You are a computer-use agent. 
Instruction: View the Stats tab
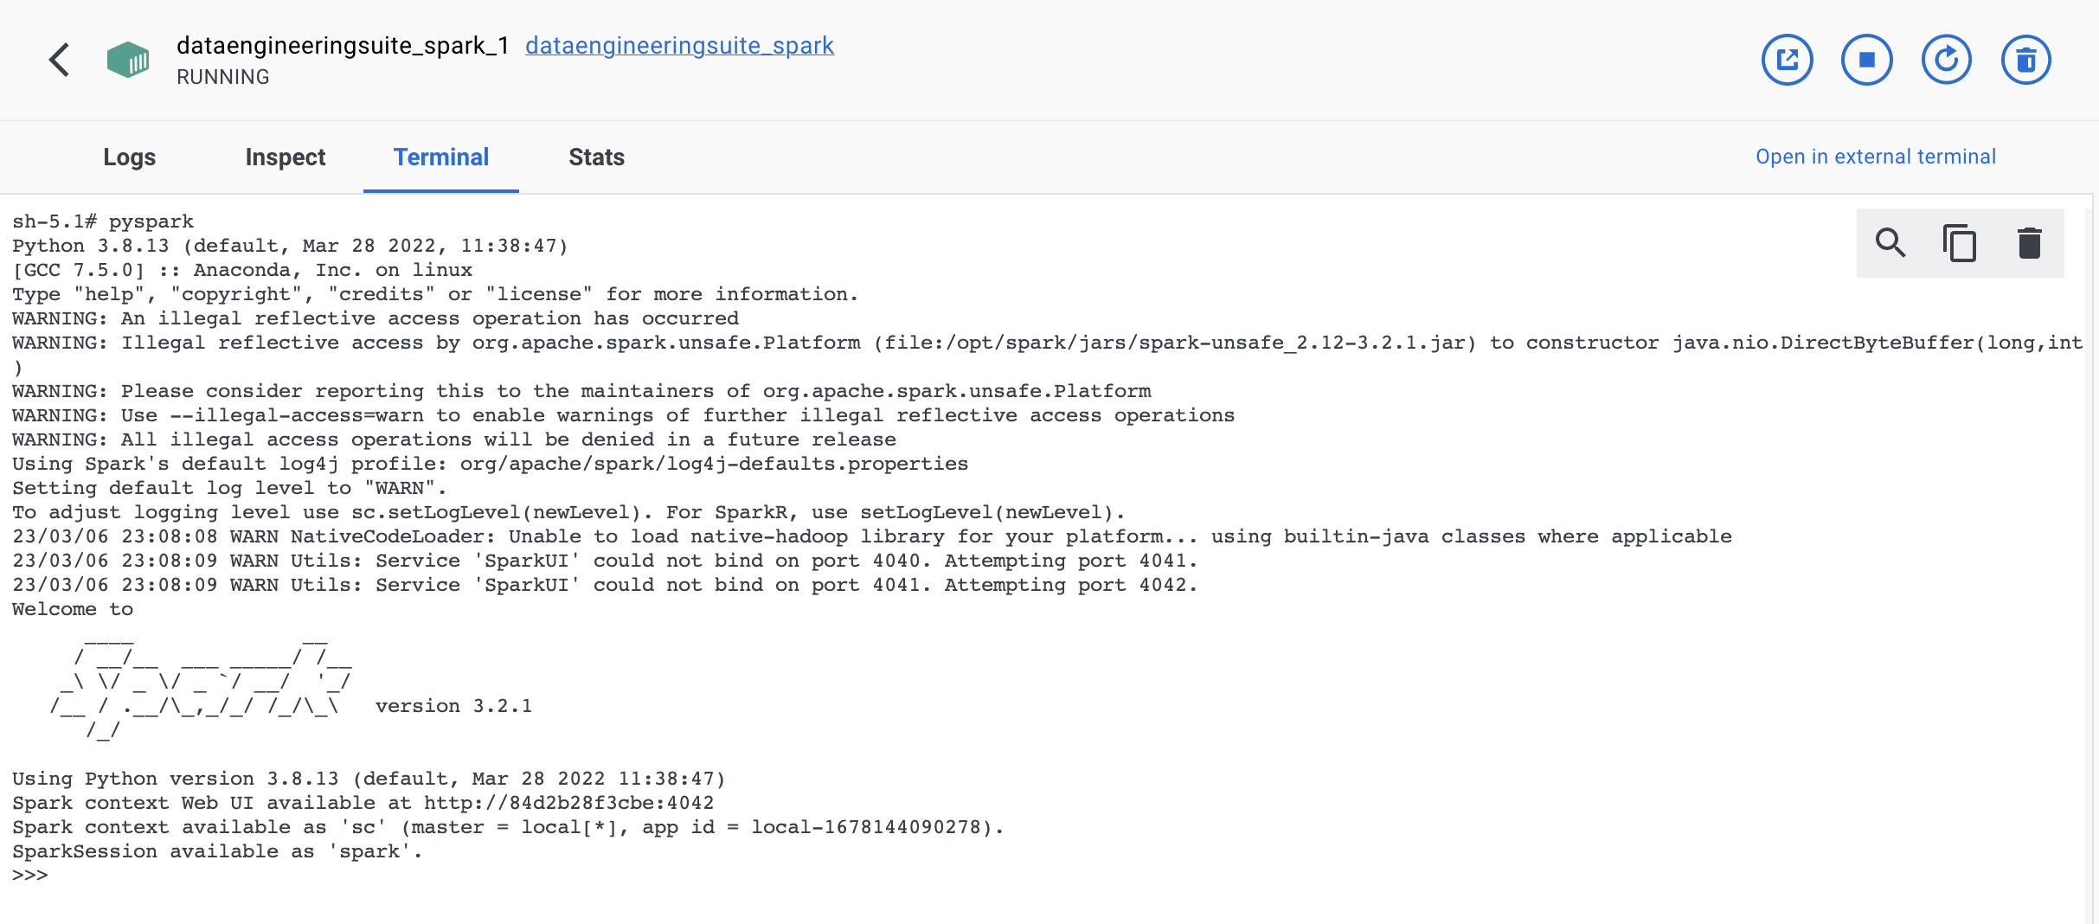pyautogui.click(x=596, y=157)
